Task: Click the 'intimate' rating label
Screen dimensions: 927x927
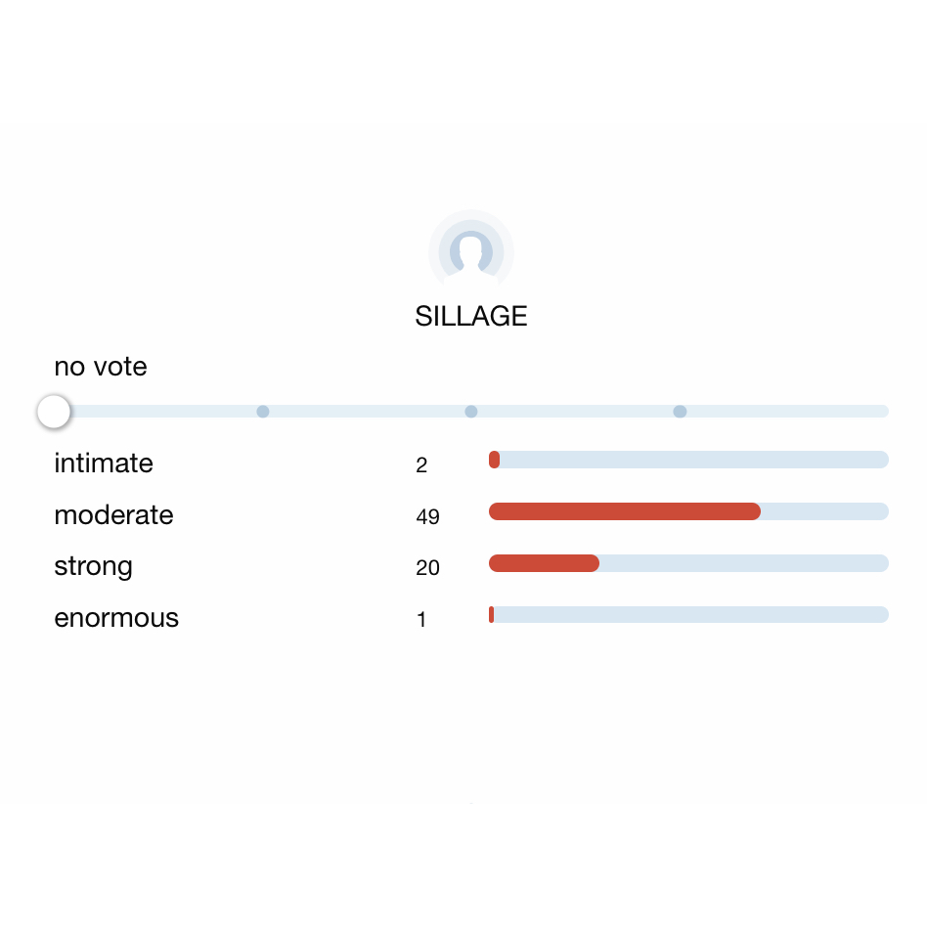Action: point(104,463)
